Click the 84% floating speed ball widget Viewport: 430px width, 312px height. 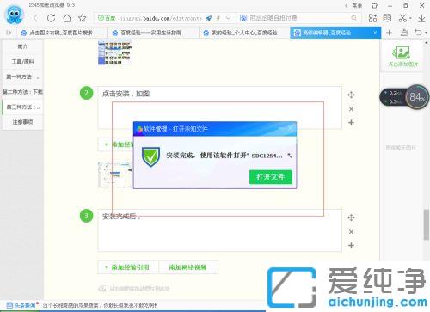coord(417,97)
